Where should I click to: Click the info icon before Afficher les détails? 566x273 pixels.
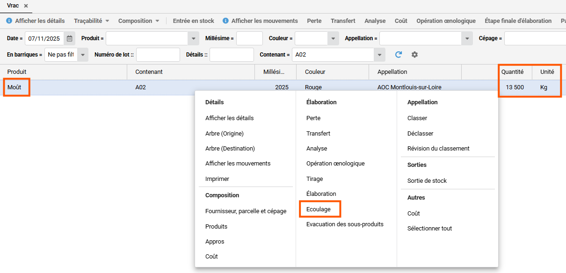9,21
